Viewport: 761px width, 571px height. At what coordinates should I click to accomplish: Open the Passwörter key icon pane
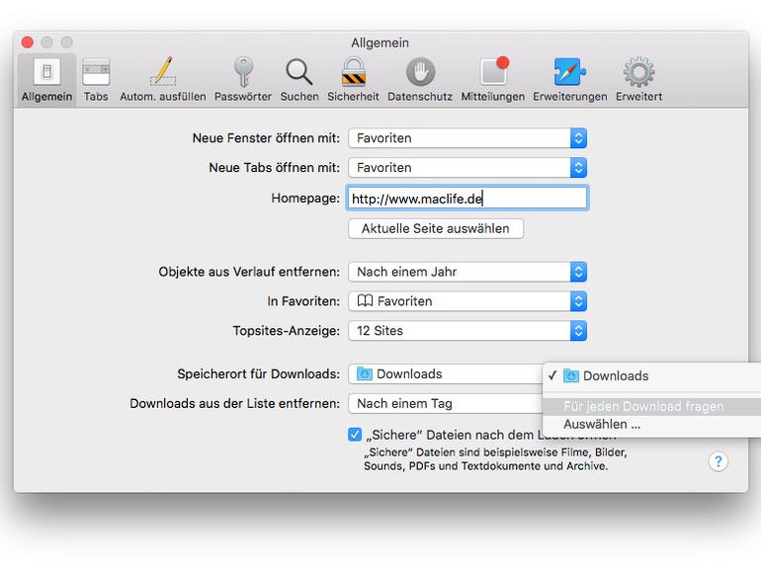243,80
